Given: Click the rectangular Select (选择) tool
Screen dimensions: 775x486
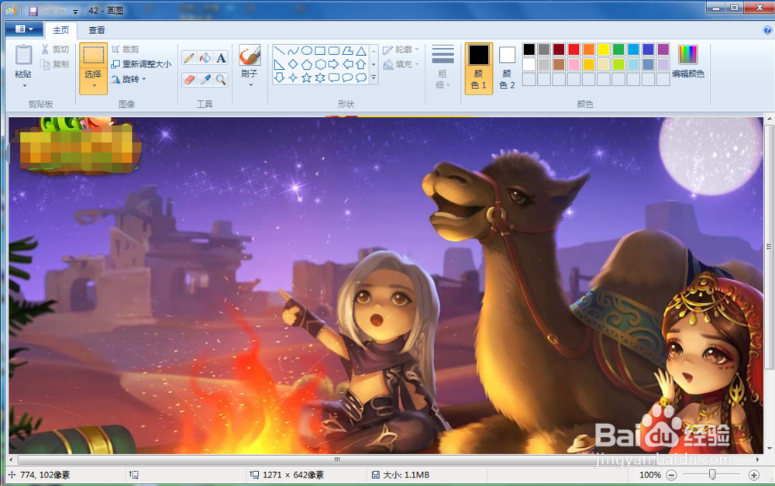Looking at the screenshot, I should (x=93, y=55).
